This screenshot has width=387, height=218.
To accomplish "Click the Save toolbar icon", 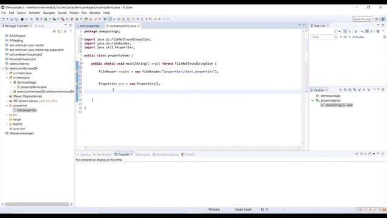I will (11, 19).
